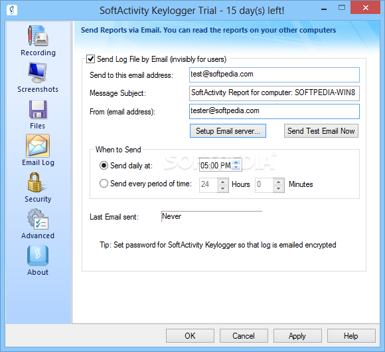Increase the Hours value with up arrow

point(222,182)
